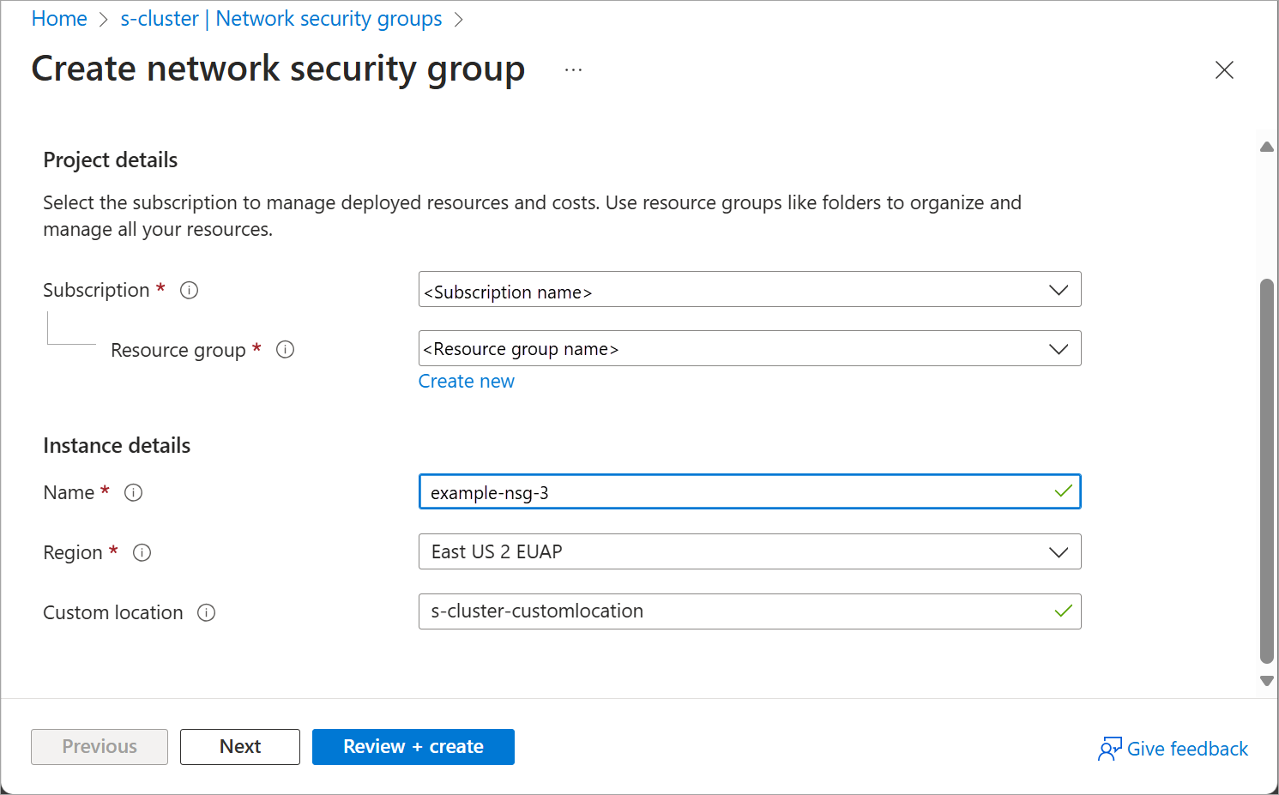This screenshot has width=1279, height=795.
Task: Close the Create network security group pane
Action: point(1224,70)
